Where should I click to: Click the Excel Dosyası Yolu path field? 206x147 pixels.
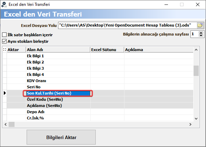(x=128, y=25)
